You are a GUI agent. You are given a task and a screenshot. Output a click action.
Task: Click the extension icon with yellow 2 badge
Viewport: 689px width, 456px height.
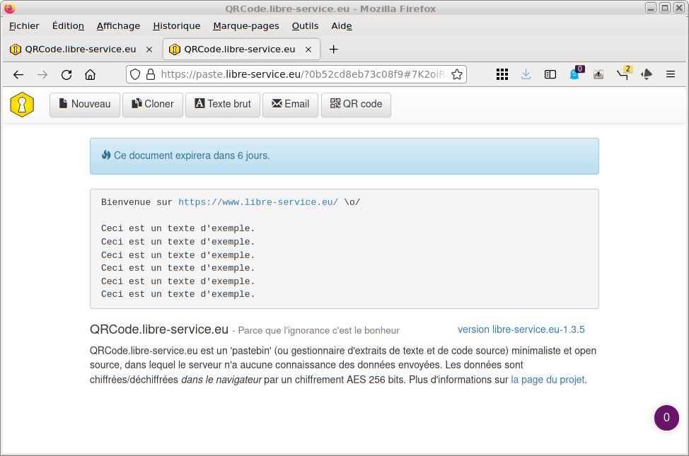(623, 74)
